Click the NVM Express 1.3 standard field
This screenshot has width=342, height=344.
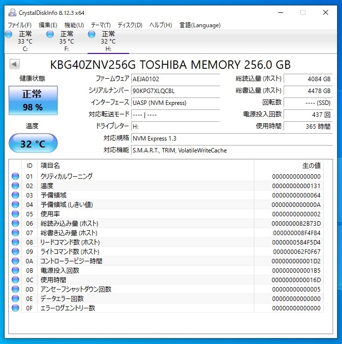click(x=232, y=138)
